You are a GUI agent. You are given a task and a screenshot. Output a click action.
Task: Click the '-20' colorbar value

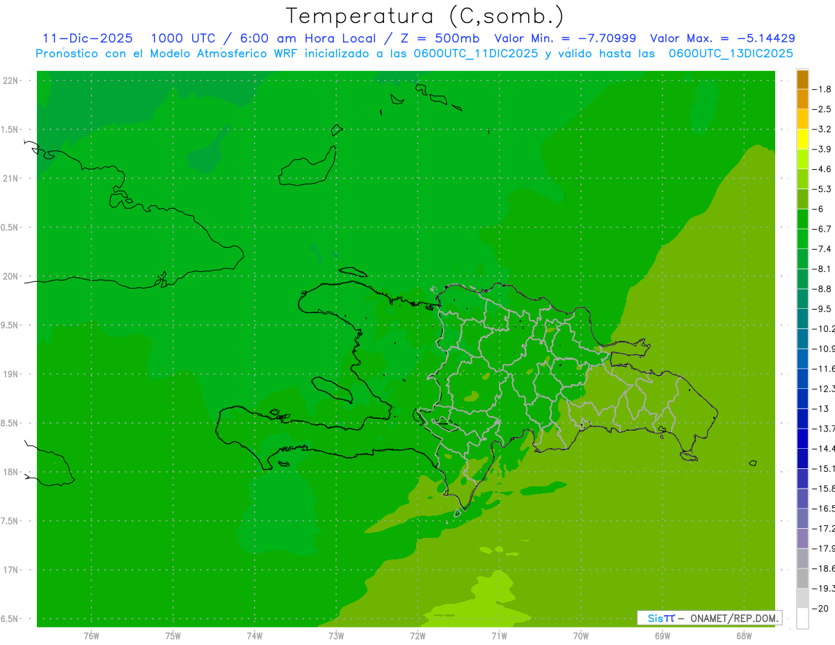[x=821, y=608]
